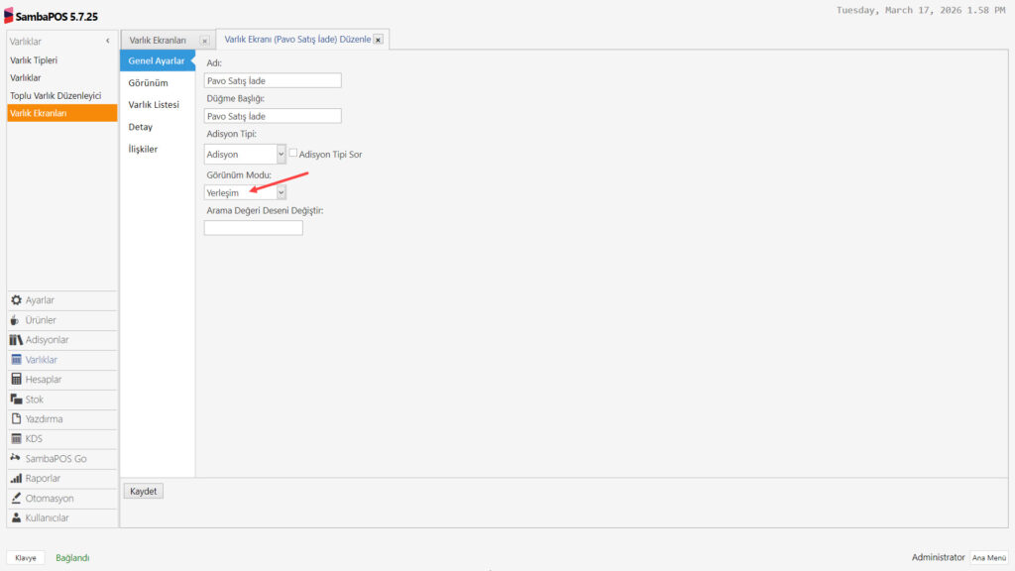
Task: Open the Görünüm Modu dropdown
Action: [282, 192]
